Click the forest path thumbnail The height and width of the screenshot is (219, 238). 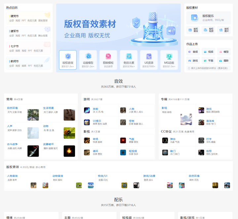pyautogui.click(x=33, y=115)
